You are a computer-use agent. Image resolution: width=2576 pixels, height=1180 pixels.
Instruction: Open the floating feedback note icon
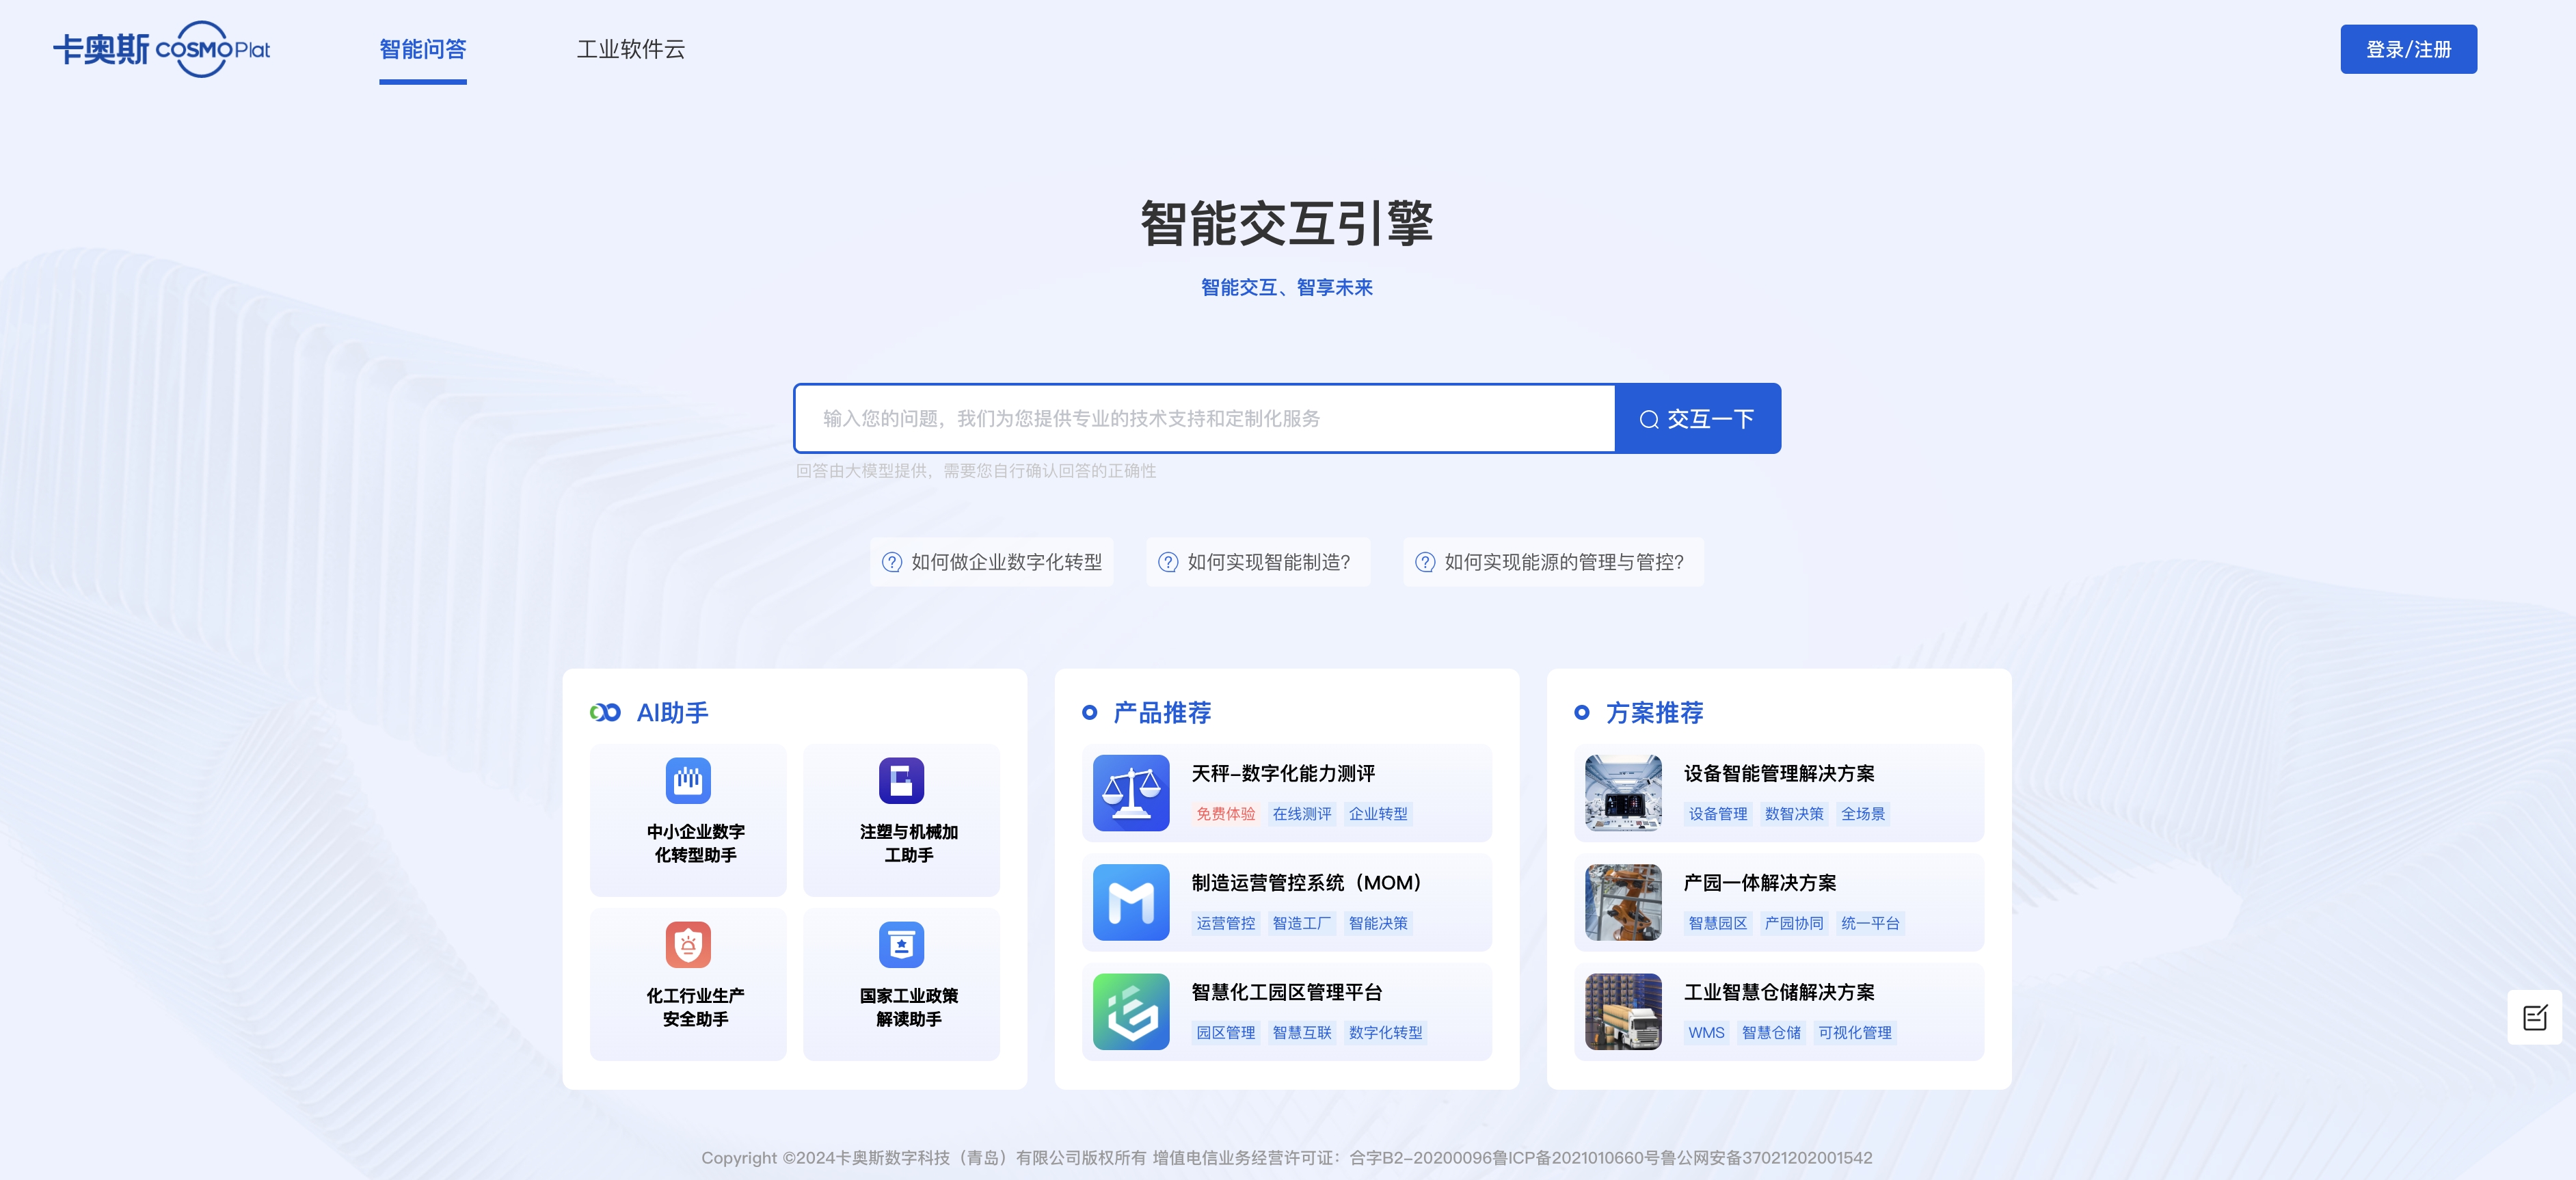(2534, 1018)
